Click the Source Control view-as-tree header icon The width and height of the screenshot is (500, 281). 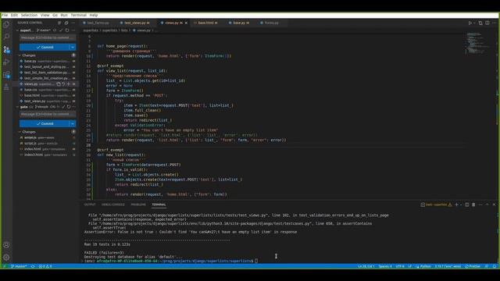point(59,23)
